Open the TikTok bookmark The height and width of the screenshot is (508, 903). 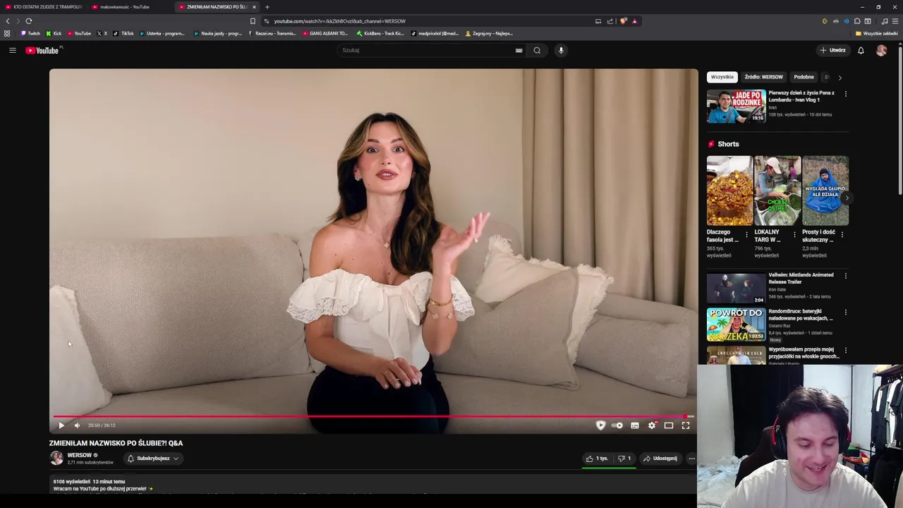(x=123, y=33)
